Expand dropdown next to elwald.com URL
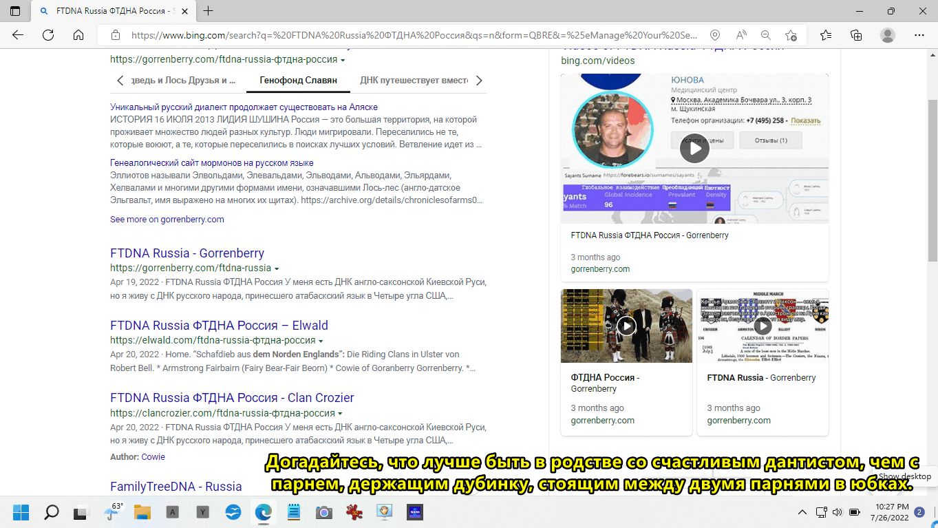 click(x=321, y=341)
